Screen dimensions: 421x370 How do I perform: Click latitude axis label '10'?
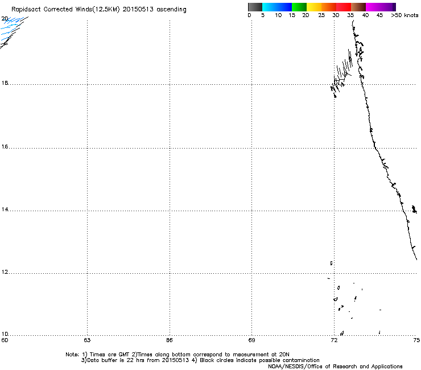[x=5, y=334]
